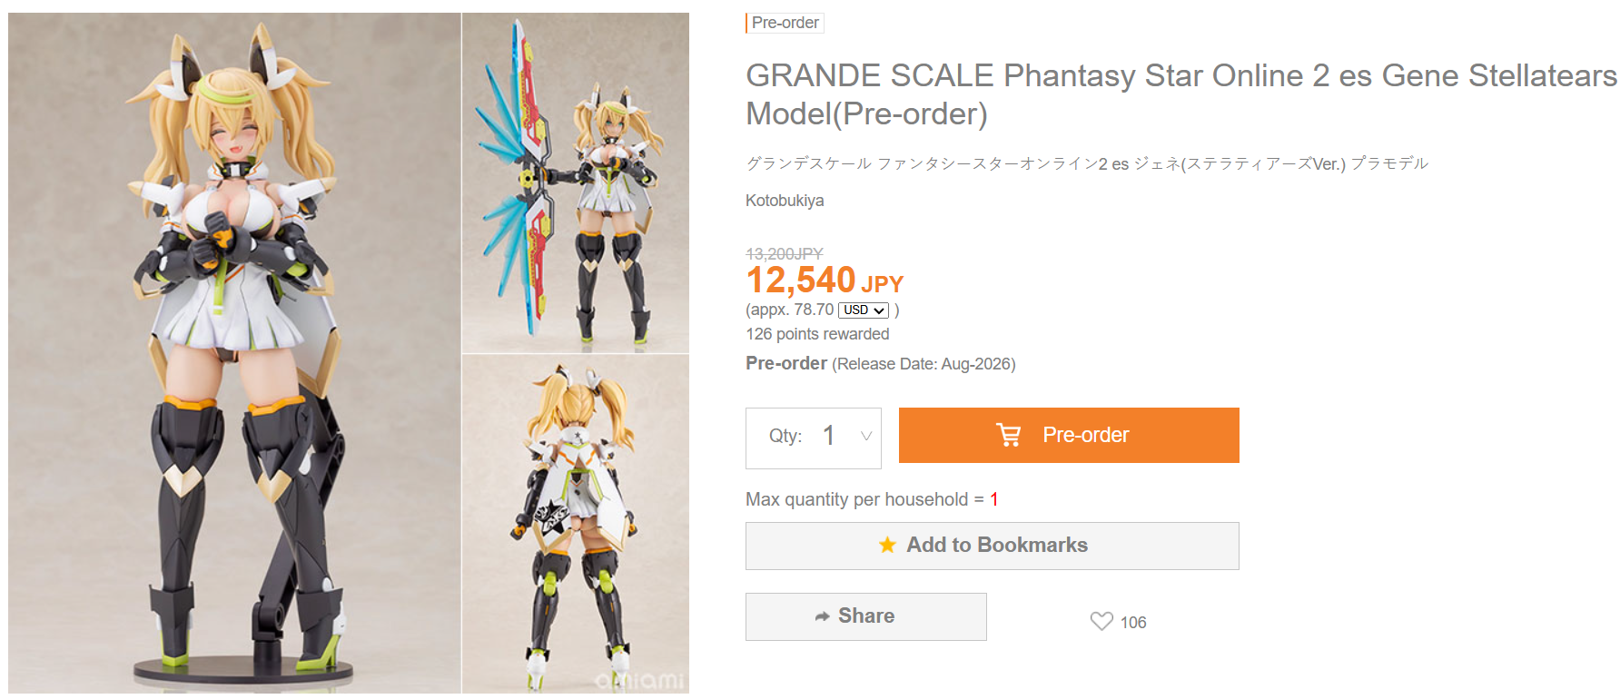
Task: Click the heart like icon
Action: pos(1101,621)
